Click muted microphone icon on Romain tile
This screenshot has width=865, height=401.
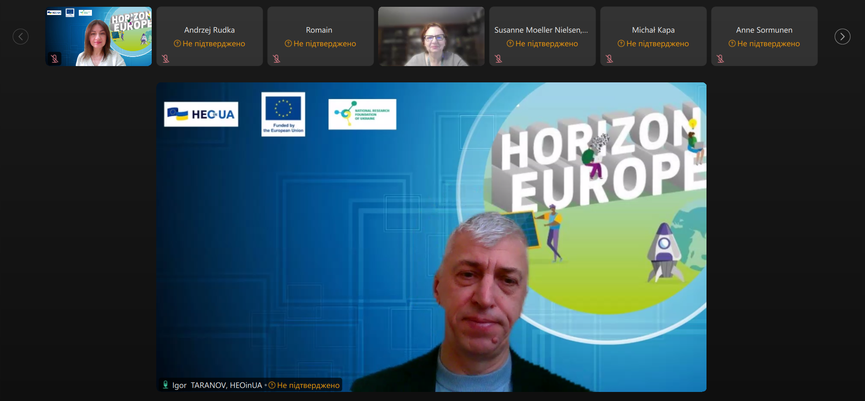277,59
